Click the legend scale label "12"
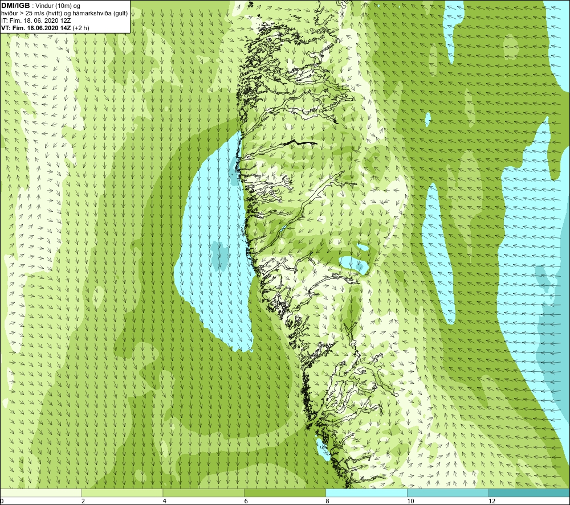570x505 pixels. click(x=492, y=502)
